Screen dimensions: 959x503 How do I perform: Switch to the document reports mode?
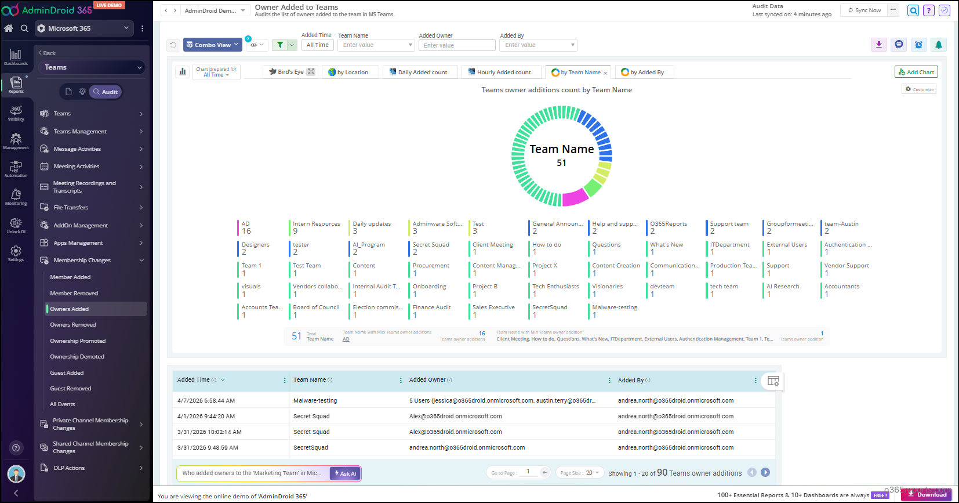[68, 92]
